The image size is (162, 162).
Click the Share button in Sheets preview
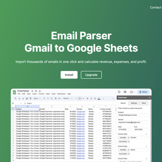(144, 92)
